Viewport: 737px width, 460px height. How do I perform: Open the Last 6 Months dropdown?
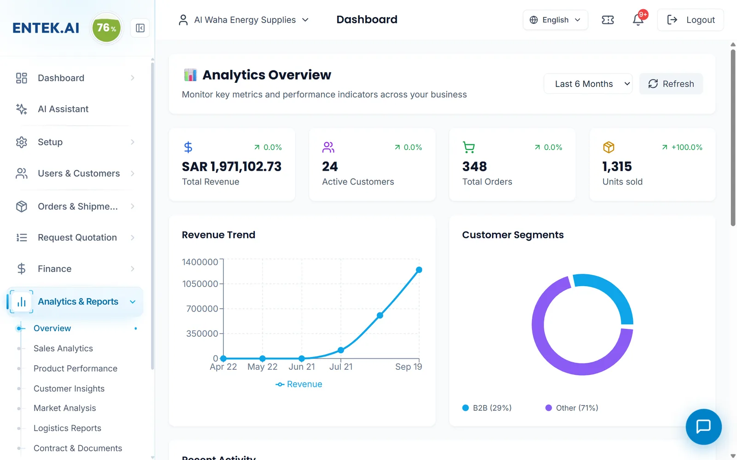click(588, 84)
